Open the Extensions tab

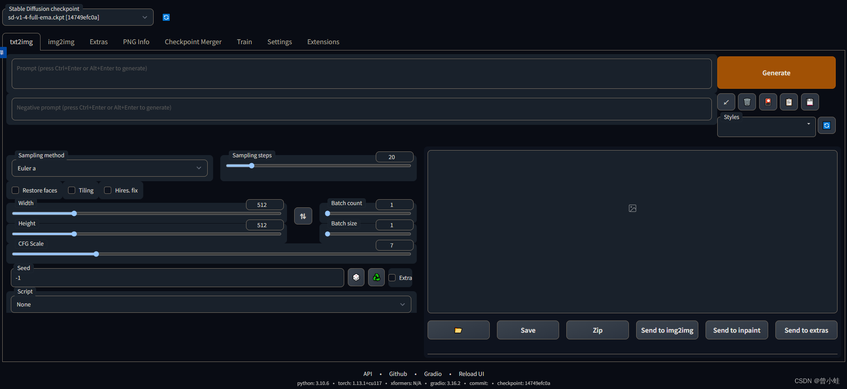(x=323, y=42)
